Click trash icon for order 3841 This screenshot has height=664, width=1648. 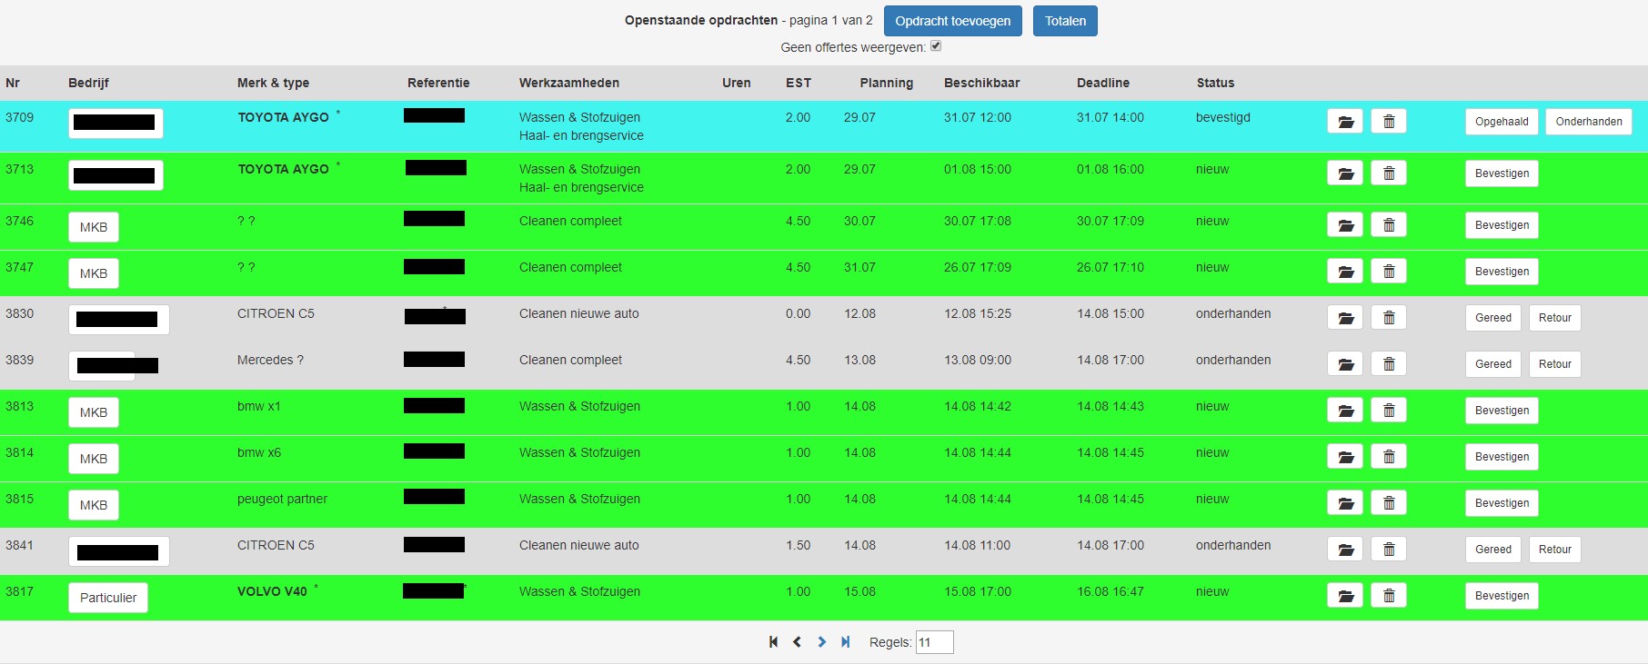tap(1389, 550)
